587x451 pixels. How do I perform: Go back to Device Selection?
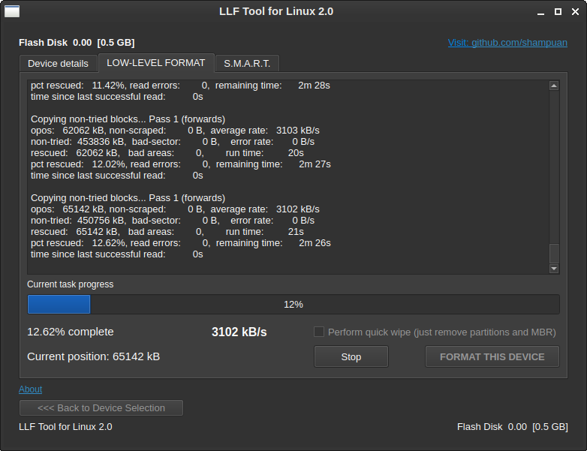(101, 407)
